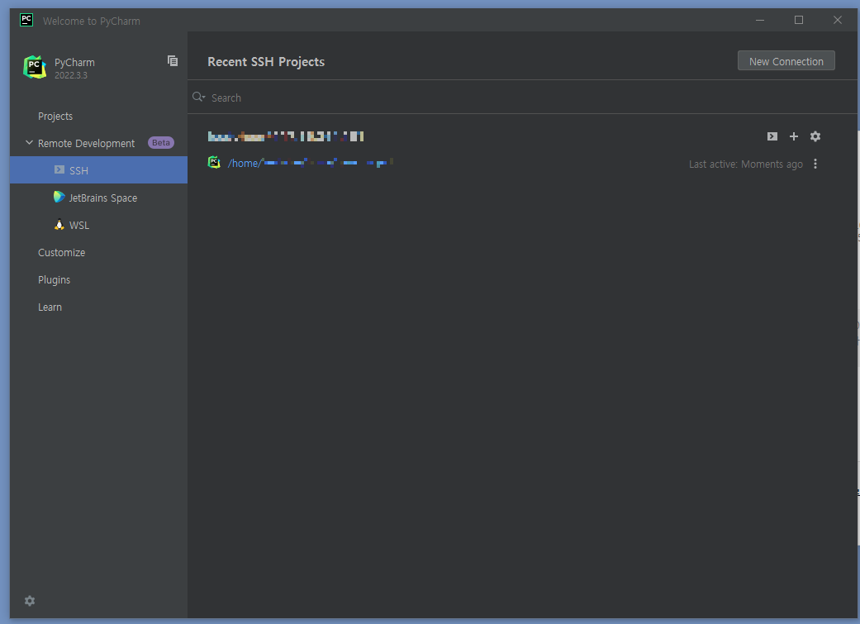This screenshot has width=860, height=624.
Task: Click PyCharm logo in sidebar header
Action: pos(35,67)
